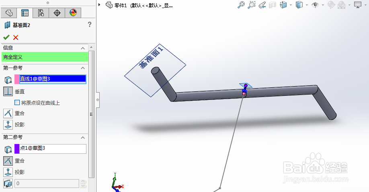369x192 pixels.
Task: Click the offset value field showing 0
Action: coord(47,184)
